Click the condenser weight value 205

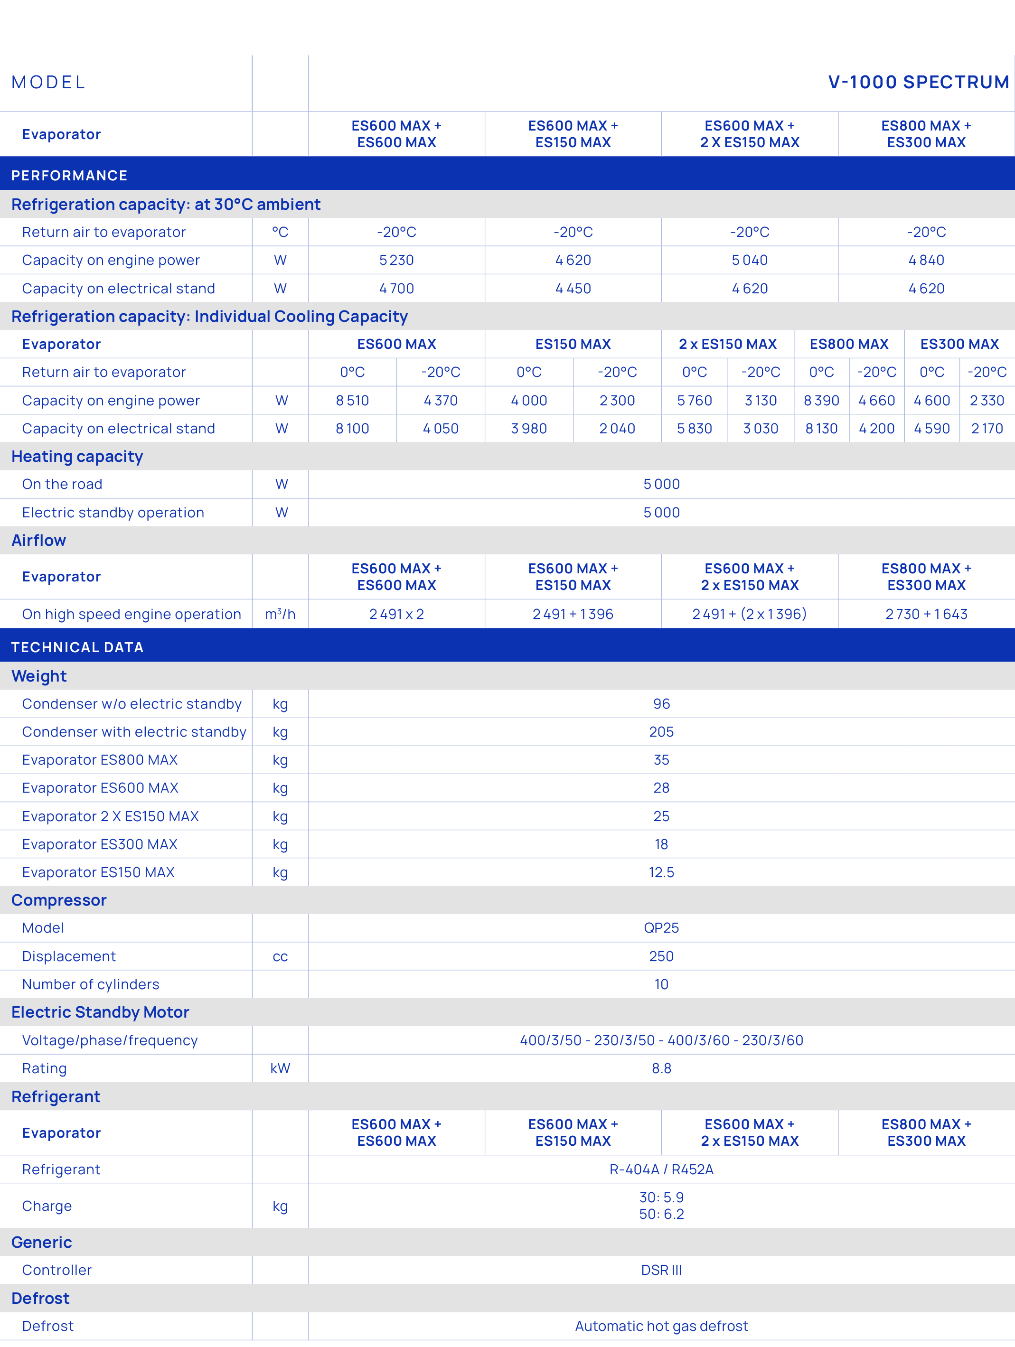(662, 732)
